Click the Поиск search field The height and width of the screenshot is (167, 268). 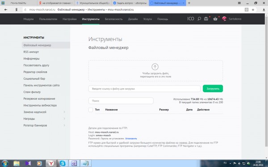[121, 101]
